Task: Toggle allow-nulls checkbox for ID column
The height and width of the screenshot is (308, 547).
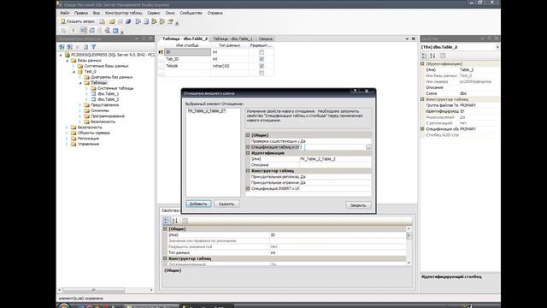Action: [x=262, y=52]
